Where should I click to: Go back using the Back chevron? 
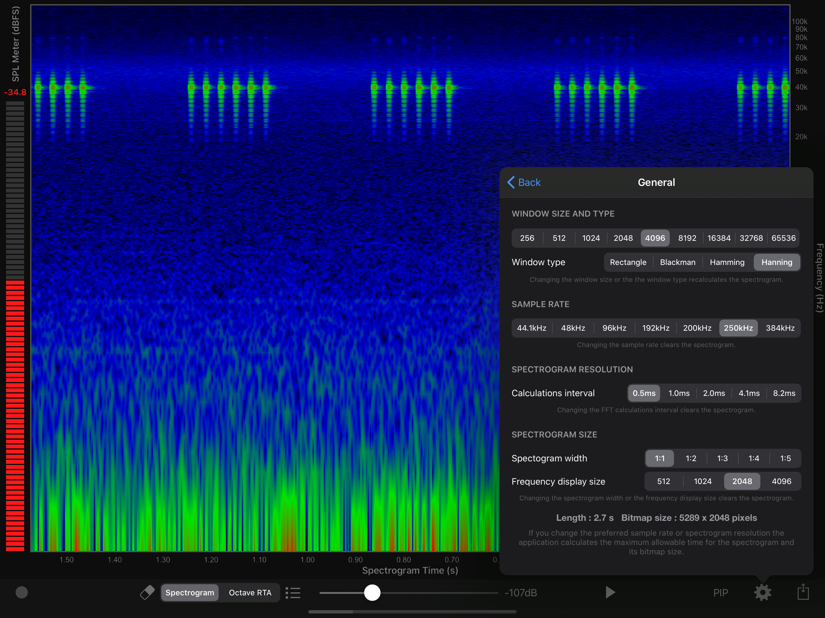(524, 182)
